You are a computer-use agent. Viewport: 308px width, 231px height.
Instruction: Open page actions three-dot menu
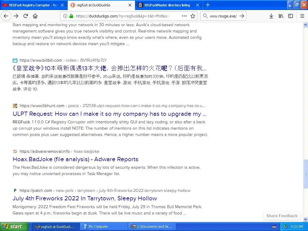click(184, 16)
